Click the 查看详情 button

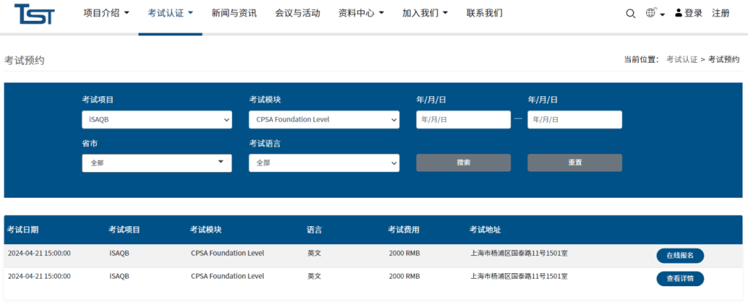click(680, 279)
